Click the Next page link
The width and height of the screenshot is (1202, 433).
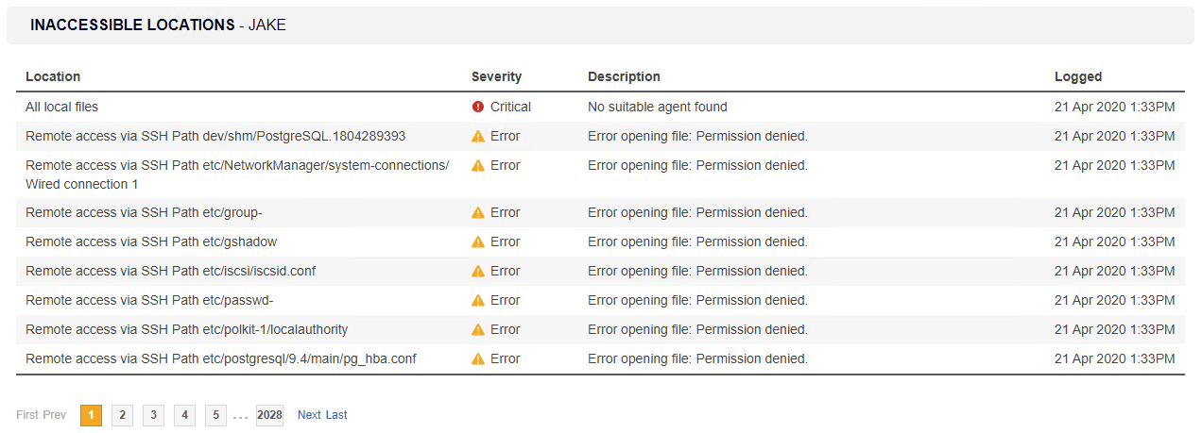309,415
